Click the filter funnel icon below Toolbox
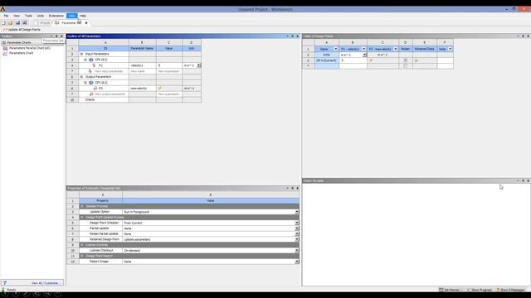 click(x=5, y=283)
